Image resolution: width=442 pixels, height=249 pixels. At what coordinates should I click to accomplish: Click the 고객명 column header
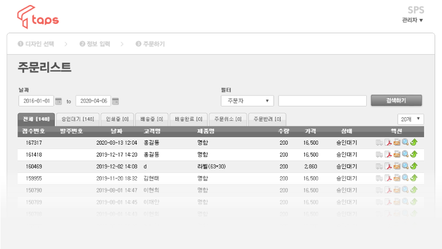(x=152, y=131)
